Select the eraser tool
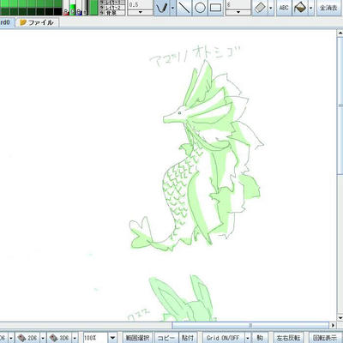The height and width of the screenshot is (343, 343). [x=260, y=8]
